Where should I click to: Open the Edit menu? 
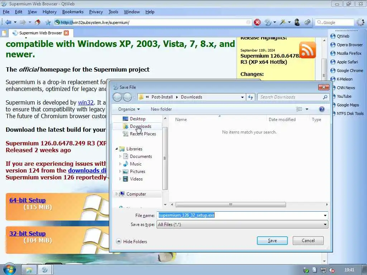point(19,12)
